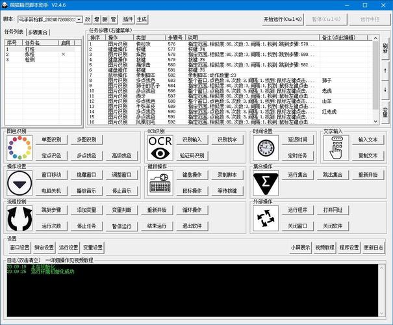Image resolution: width=393 pixels, height=325 pixels.
Task: Click the 单图识别 button
Action: [x=51, y=140]
